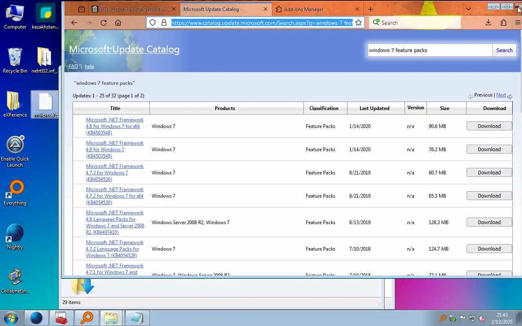
Task: Expand the list all tabs dropdown
Action: point(469,9)
